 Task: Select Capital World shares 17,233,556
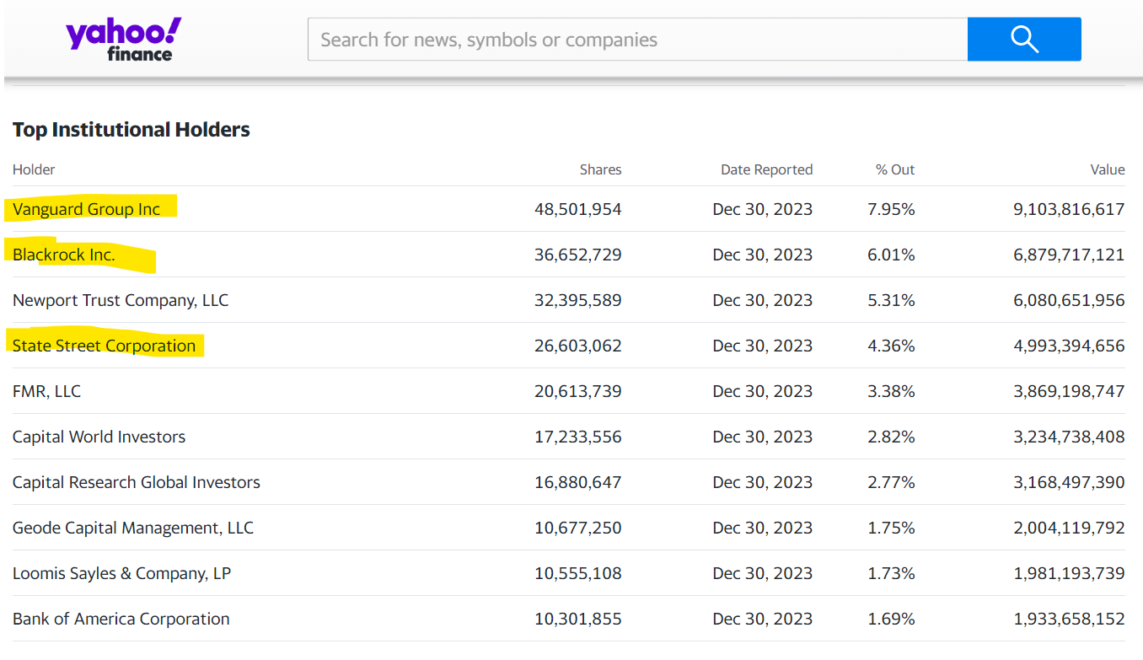tap(578, 437)
